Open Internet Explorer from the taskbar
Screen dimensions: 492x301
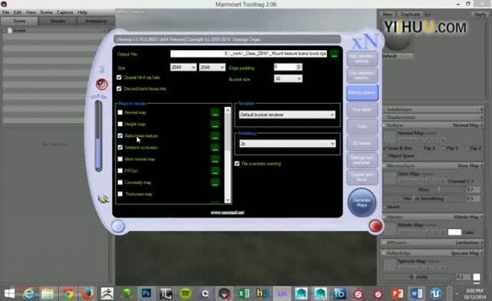[29, 293]
